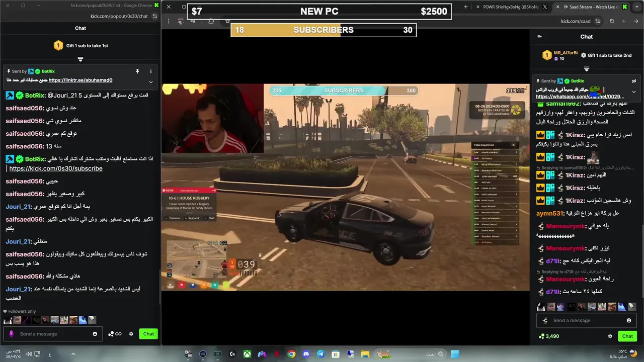Open Windows taskbar search box
Screen dimensions: 644x362
(412, 354)
